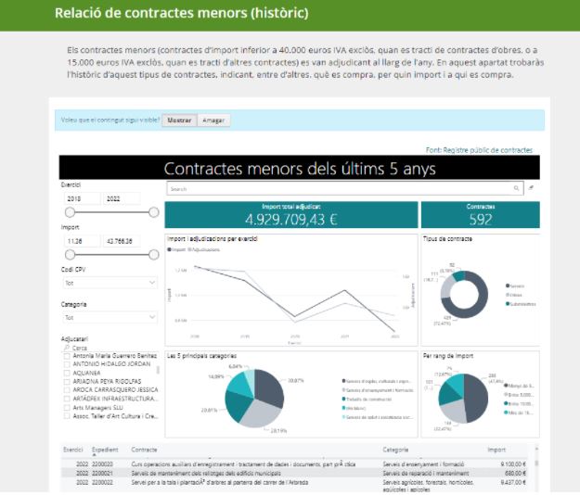Open the Codi CPV dropdown
This screenshot has width=580, height=495.
(110, 282)
